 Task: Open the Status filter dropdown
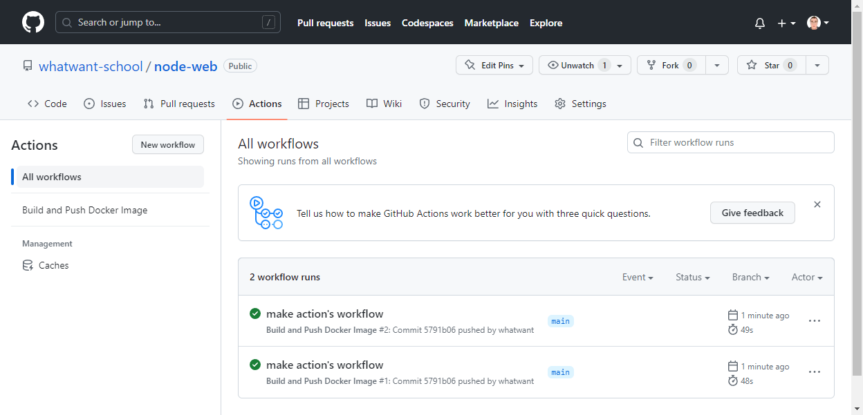click(x=693, y=277)
